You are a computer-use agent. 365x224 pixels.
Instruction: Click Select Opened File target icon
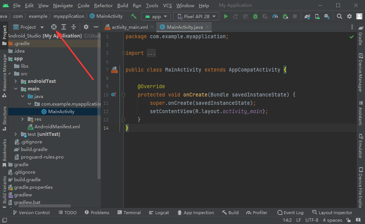(x=54, y=27)
